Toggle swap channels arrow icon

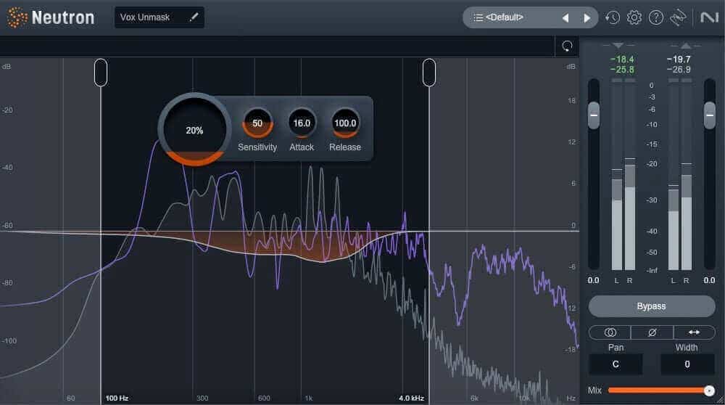click(x=694, y=332)
